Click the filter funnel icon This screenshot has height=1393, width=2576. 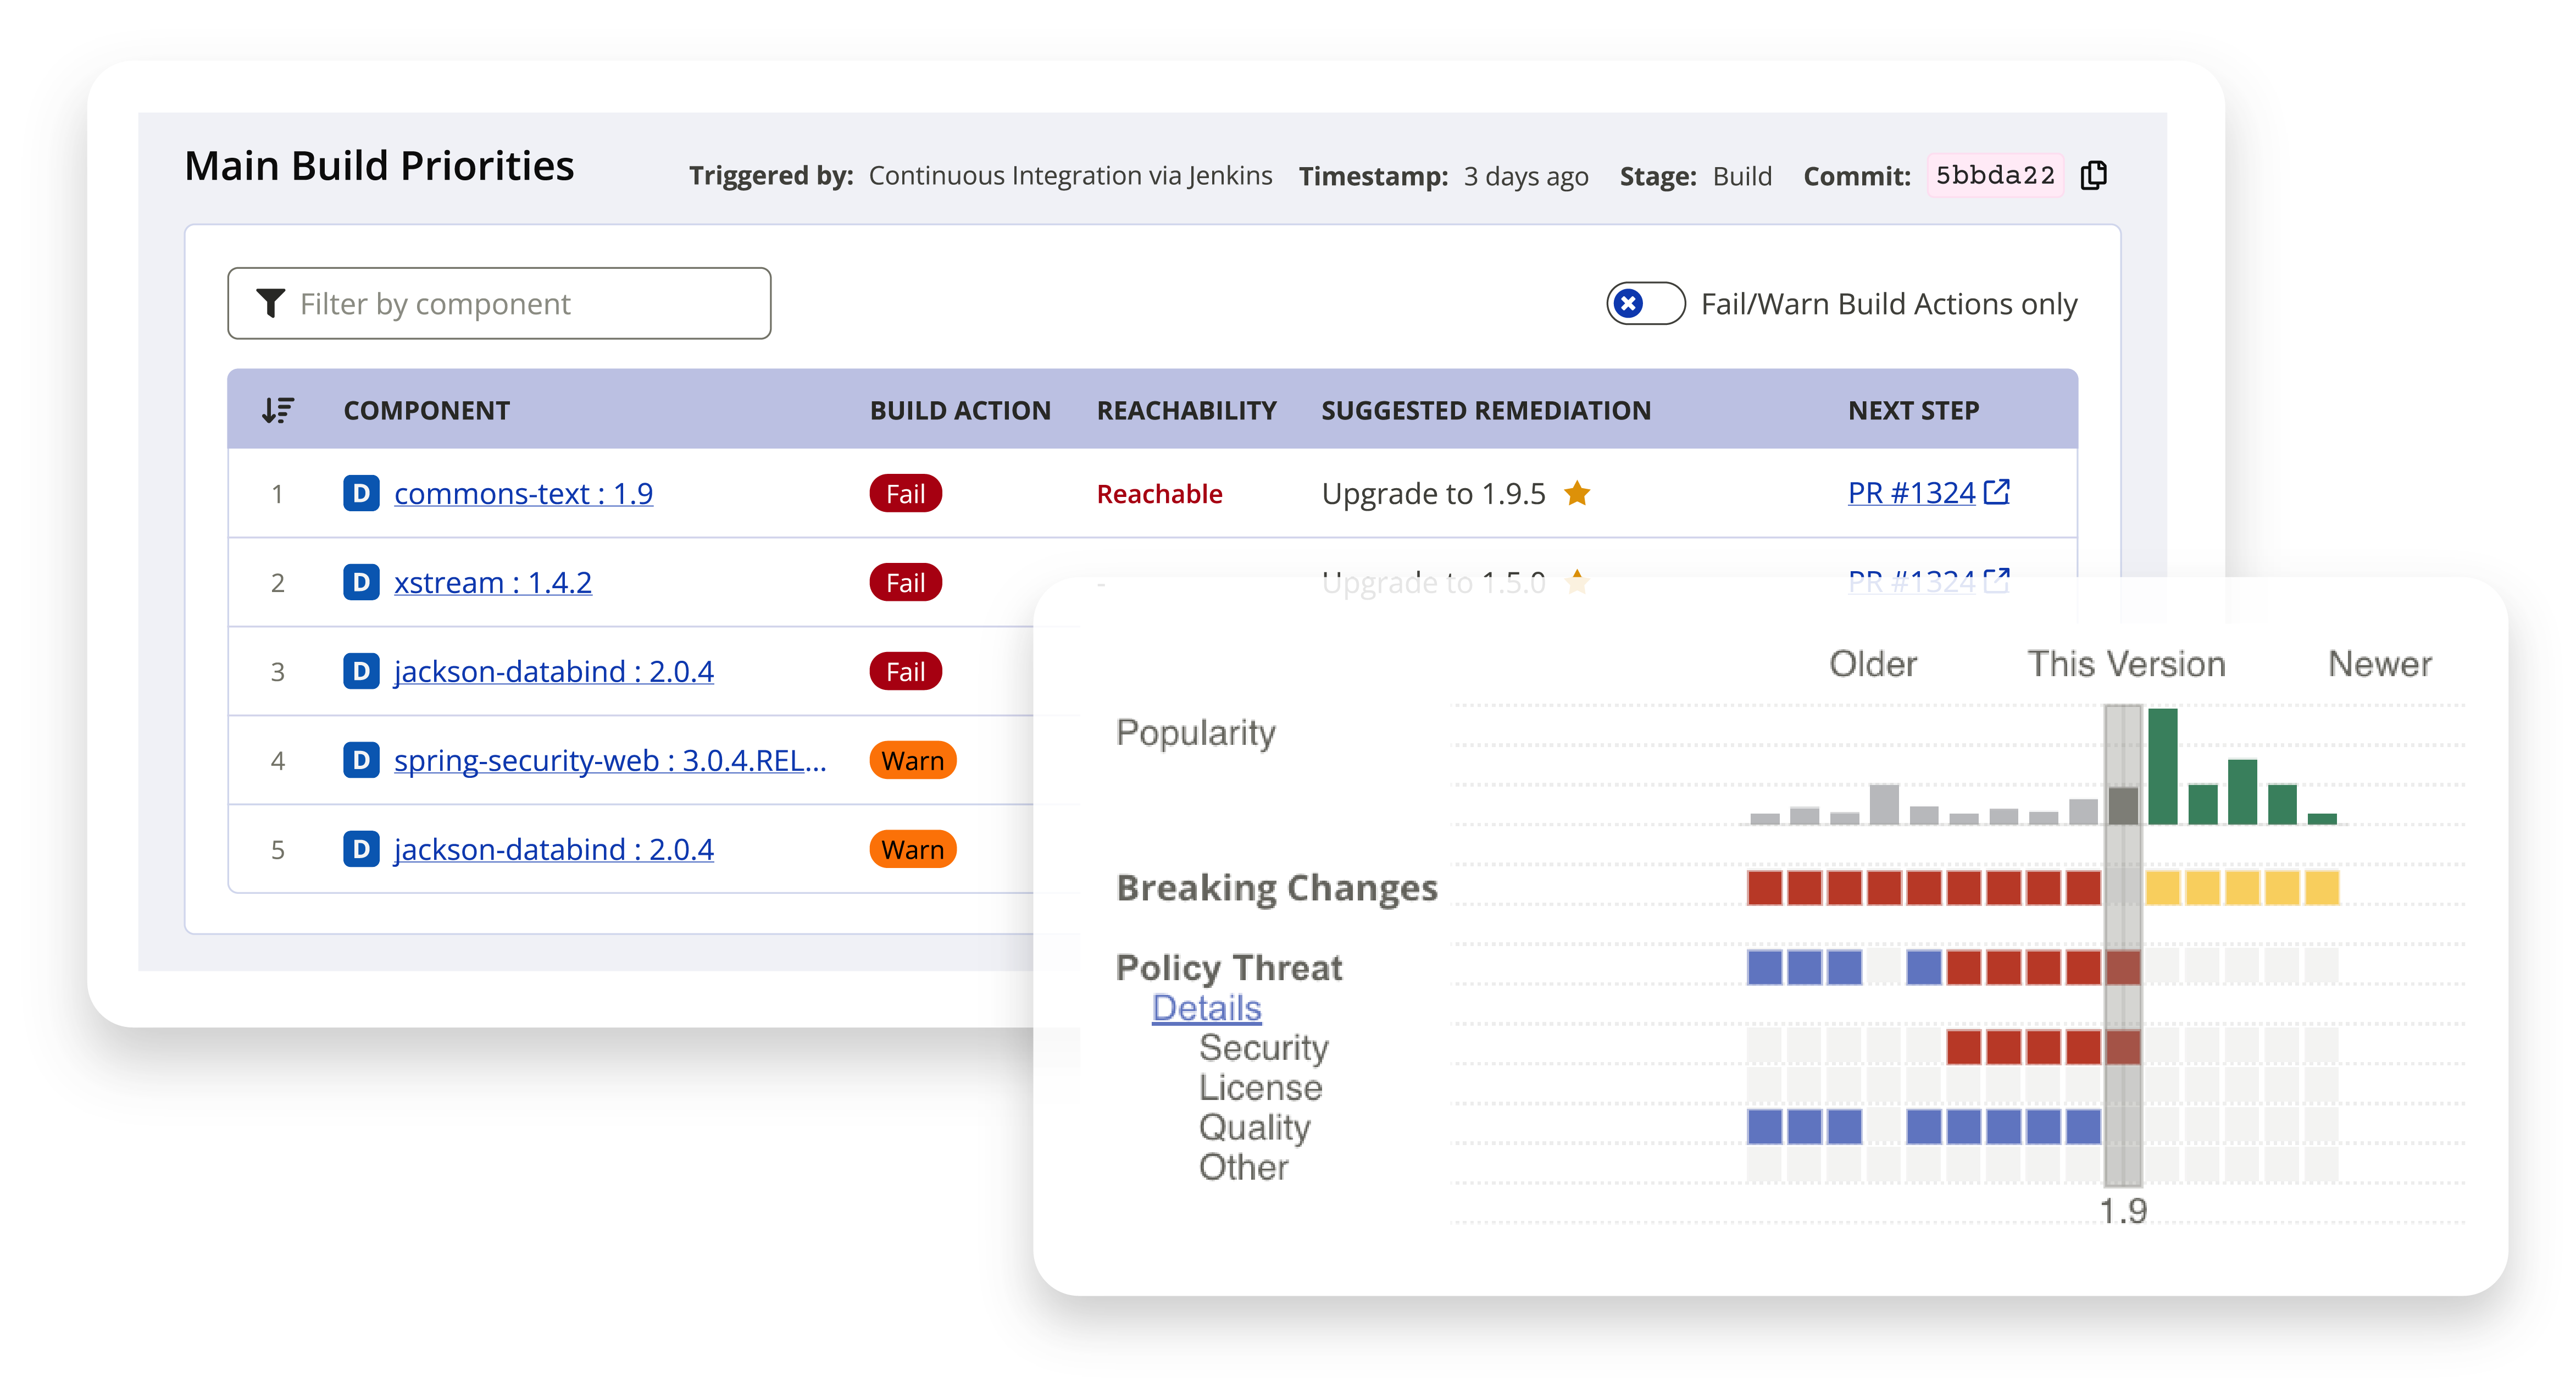pos(270,303)
